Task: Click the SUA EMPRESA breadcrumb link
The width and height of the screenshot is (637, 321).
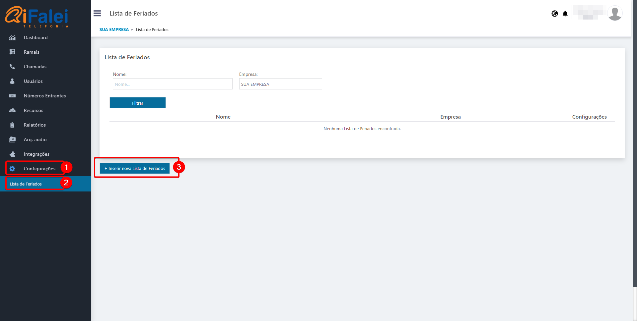Action: tap(114, 29)
